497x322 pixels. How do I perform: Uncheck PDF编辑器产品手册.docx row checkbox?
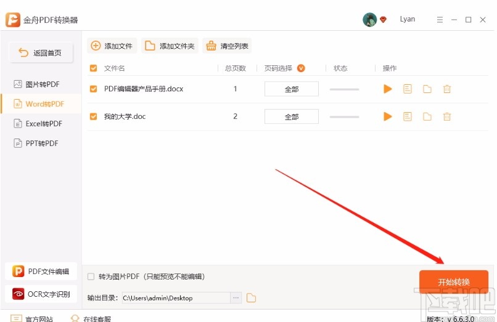pyautogui.click(x=93, y=89)
